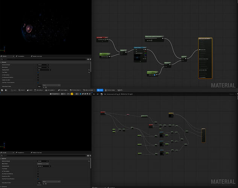238x188 pixels.
Task: Click the Save icon in the material editor toolbar
Action: [x=2, y=90]
